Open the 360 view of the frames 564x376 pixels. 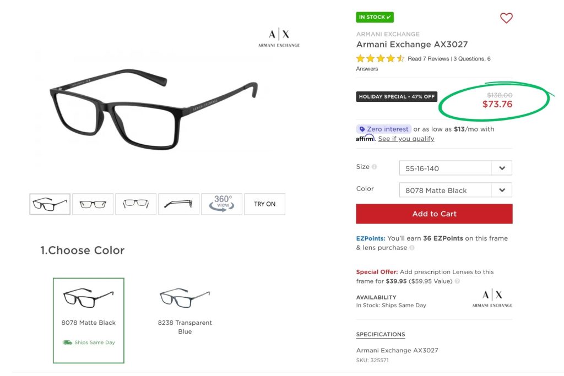[221, 204]
